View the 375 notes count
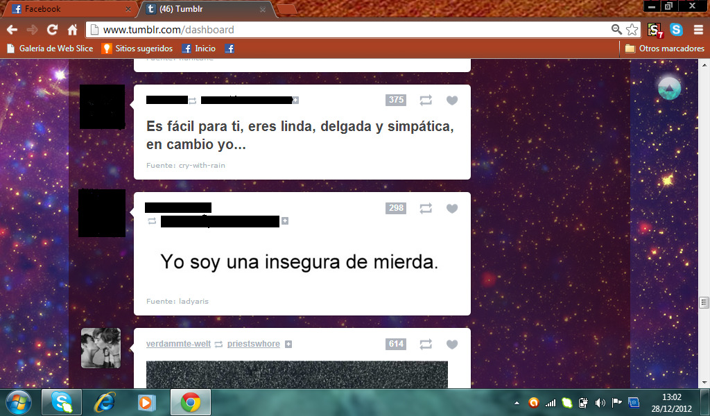Screen dimensions: 710x416 tap(396, 100)
